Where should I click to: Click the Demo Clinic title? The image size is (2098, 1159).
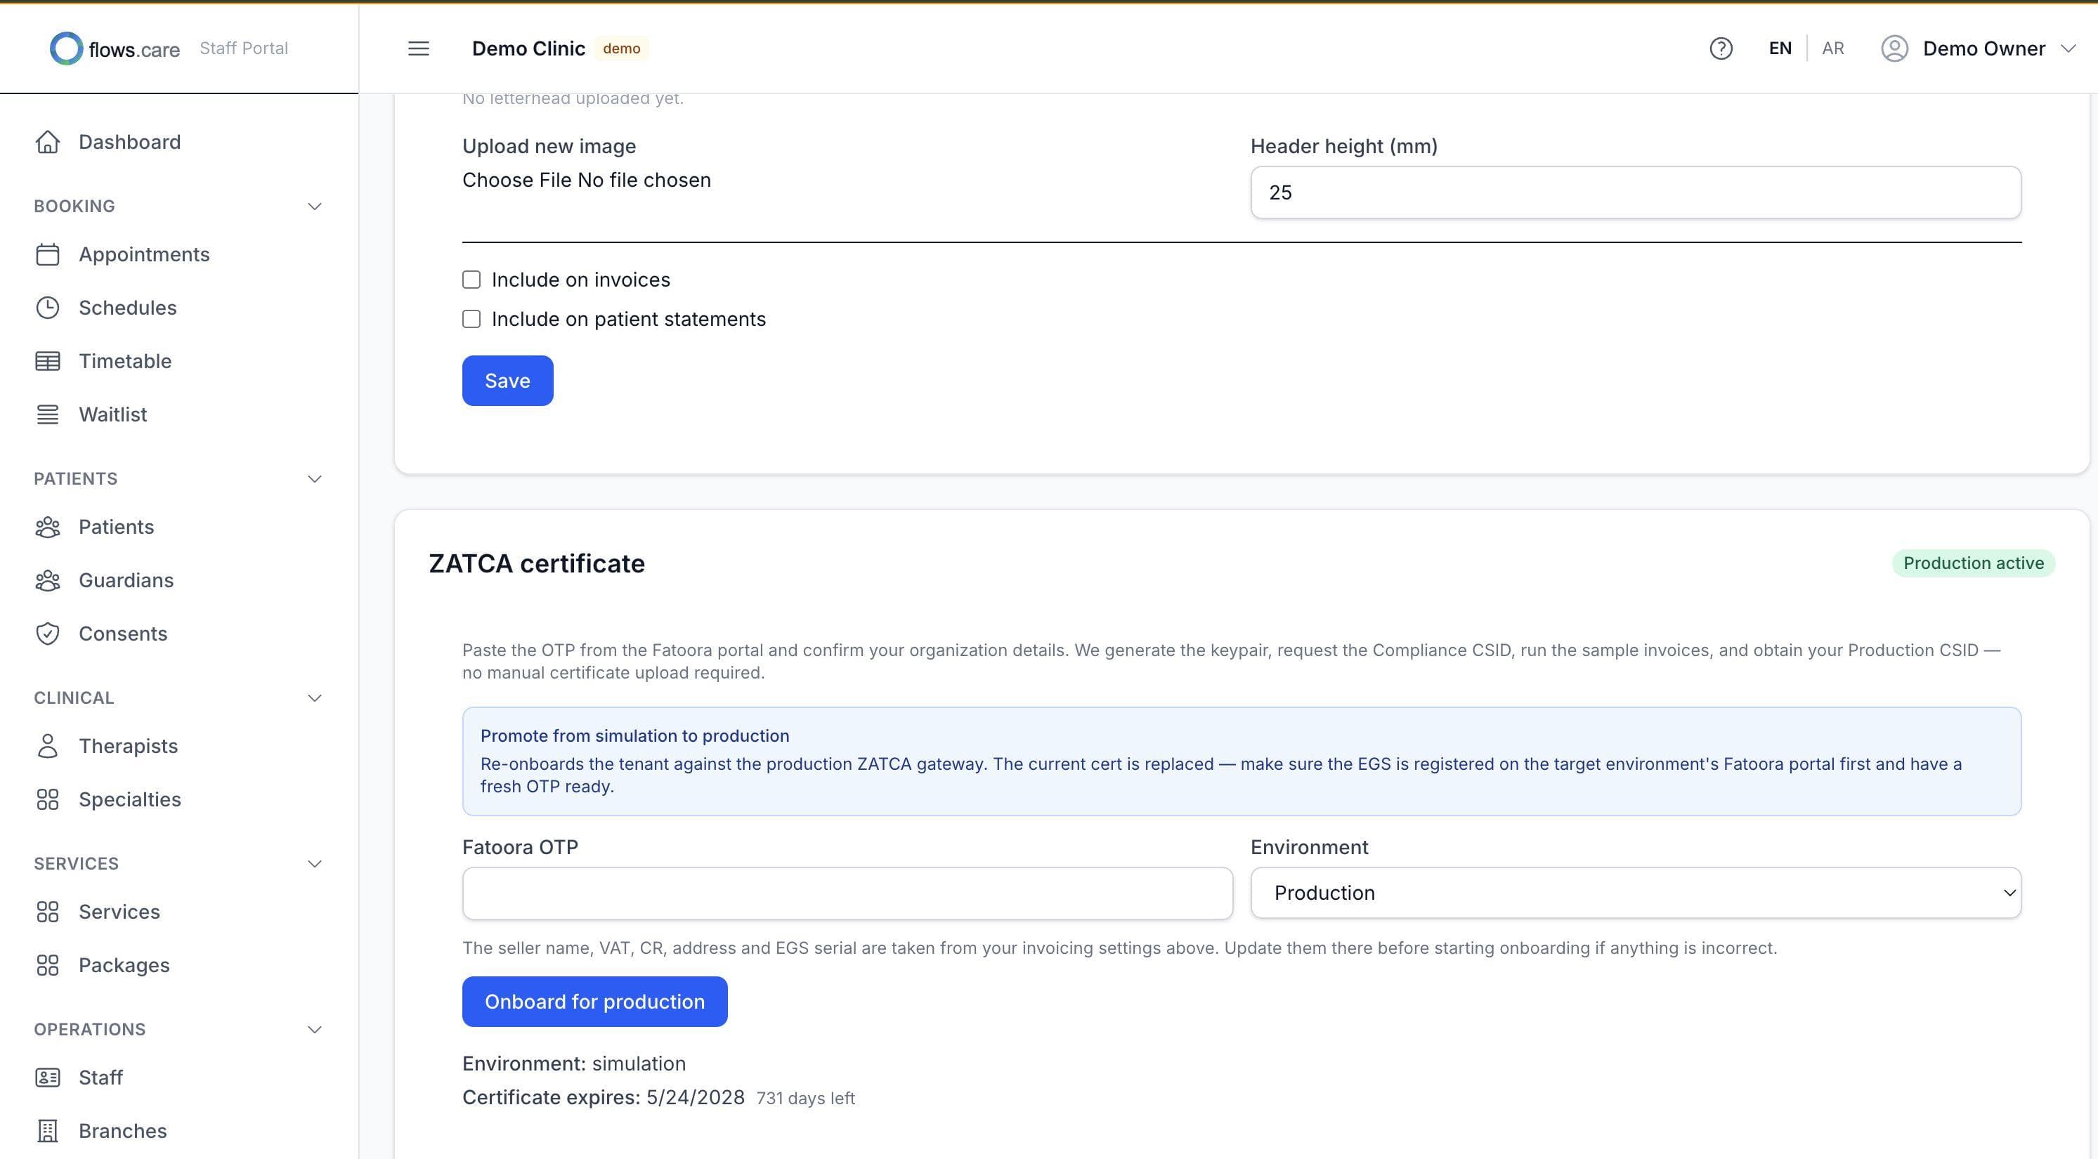(528, 49)
